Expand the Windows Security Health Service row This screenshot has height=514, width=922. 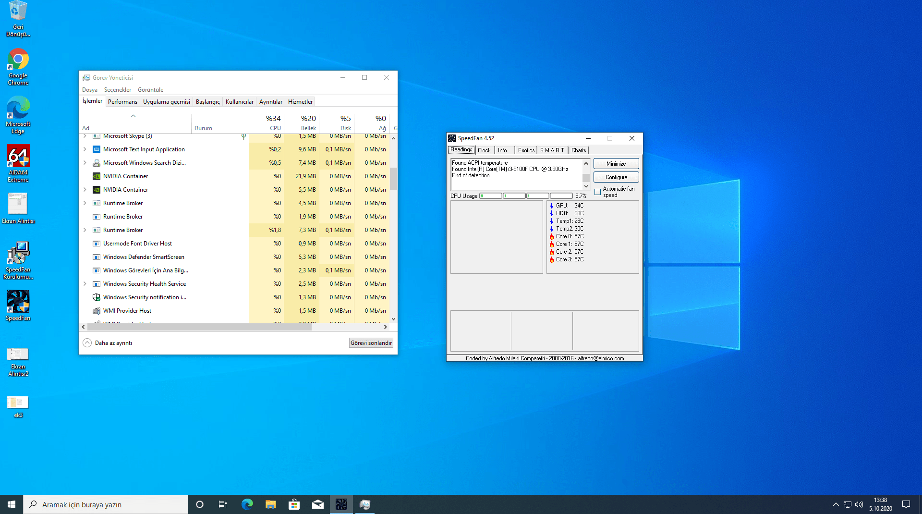85,284
